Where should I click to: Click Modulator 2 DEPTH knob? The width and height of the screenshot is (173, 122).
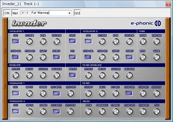30,112
